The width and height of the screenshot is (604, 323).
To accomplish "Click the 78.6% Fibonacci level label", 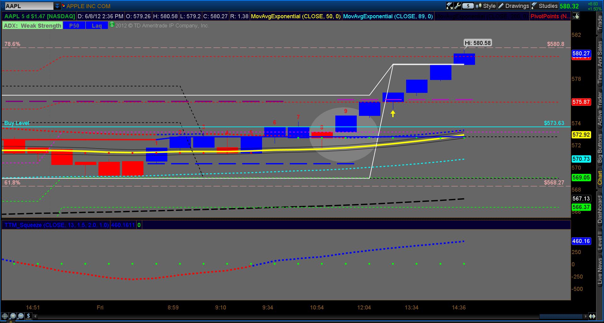I will 12,44.
